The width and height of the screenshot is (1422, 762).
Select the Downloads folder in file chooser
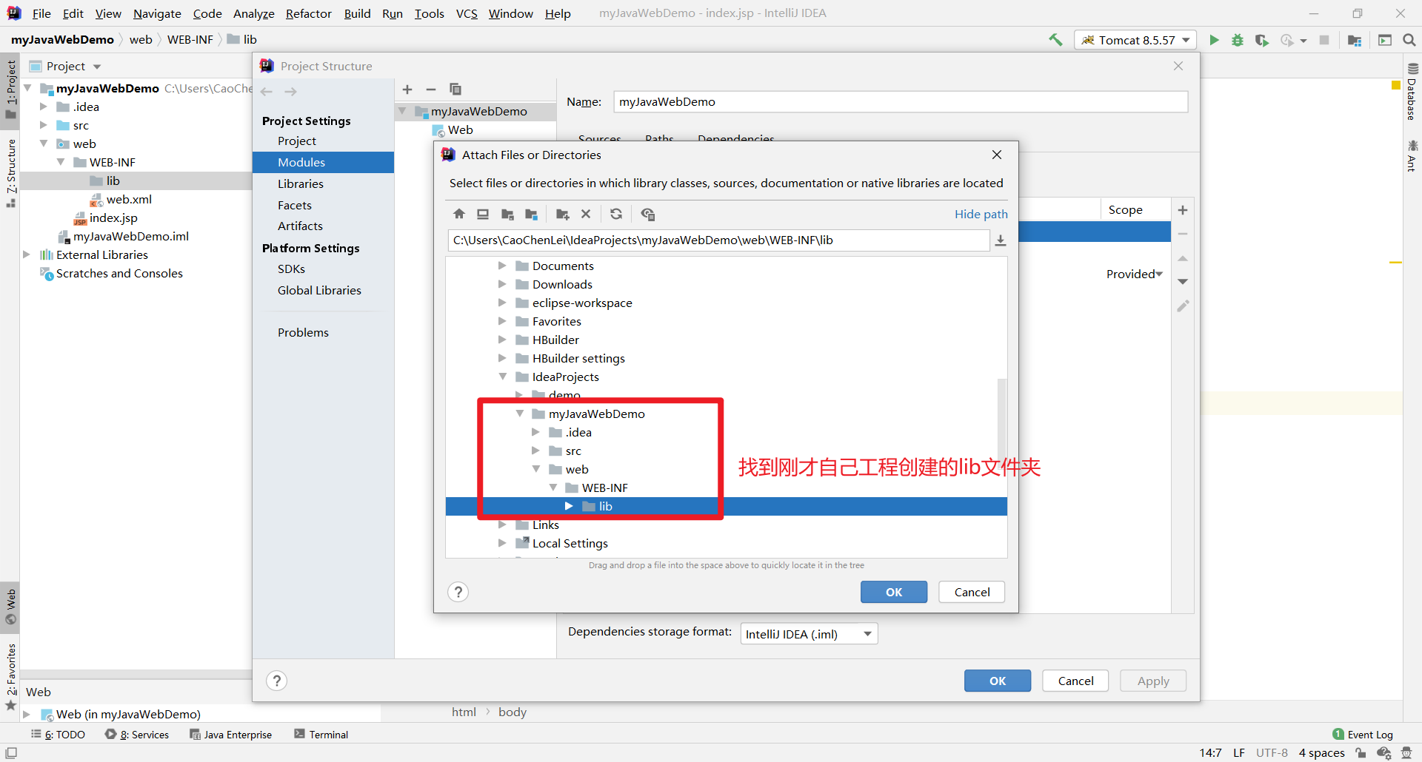(x=562, y=284)
